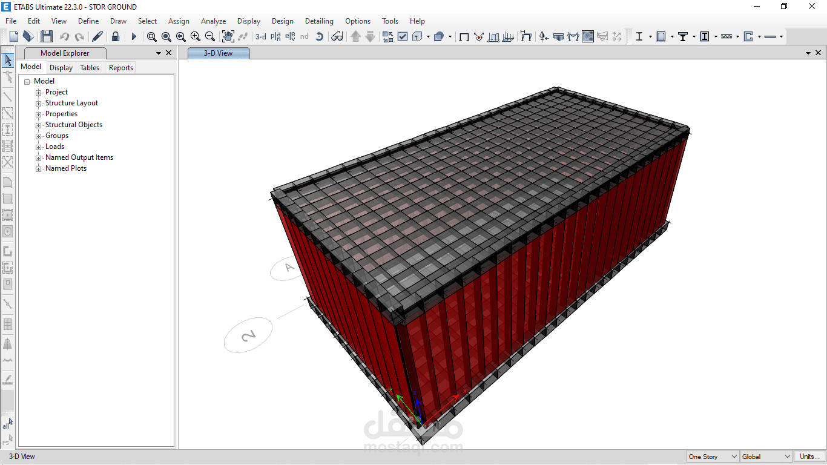Screen dimensions: 827x465
Task: Expand the Properties tree node
Action: 39,114
